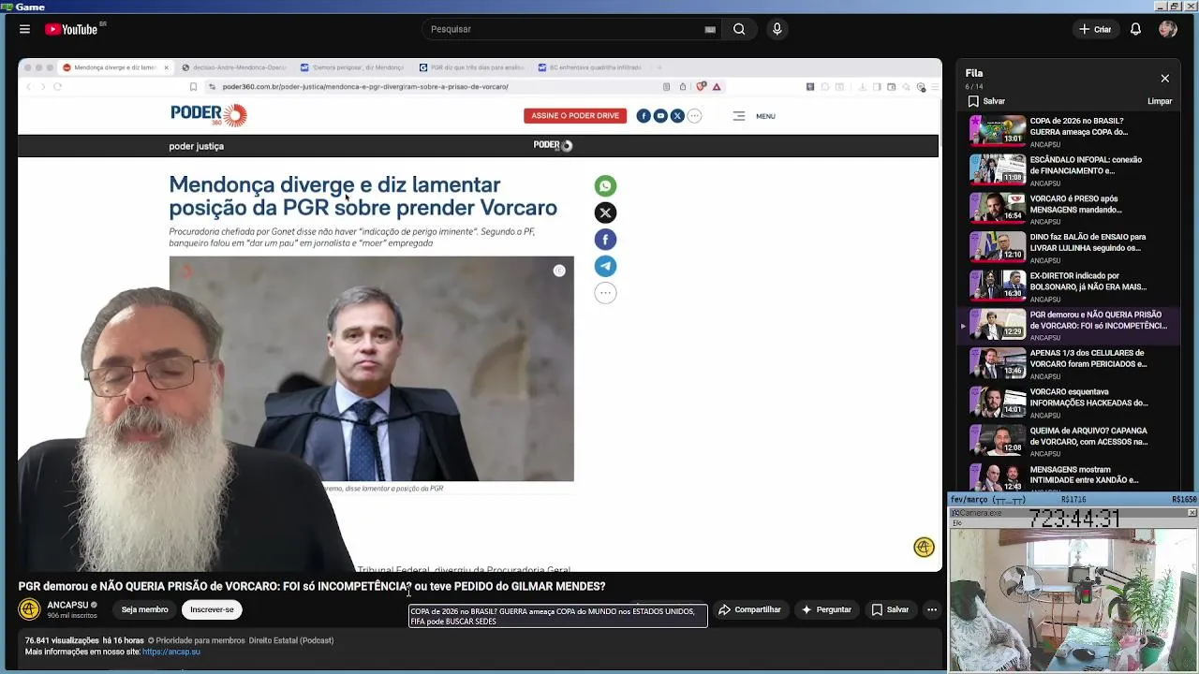The image size is (1199, 674).
Task: Click the Telegram share icon beside the article
Action: (605, 266)
